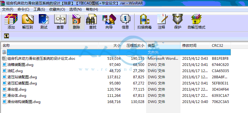Sort by 修改时间 column header

coord(195,46)
